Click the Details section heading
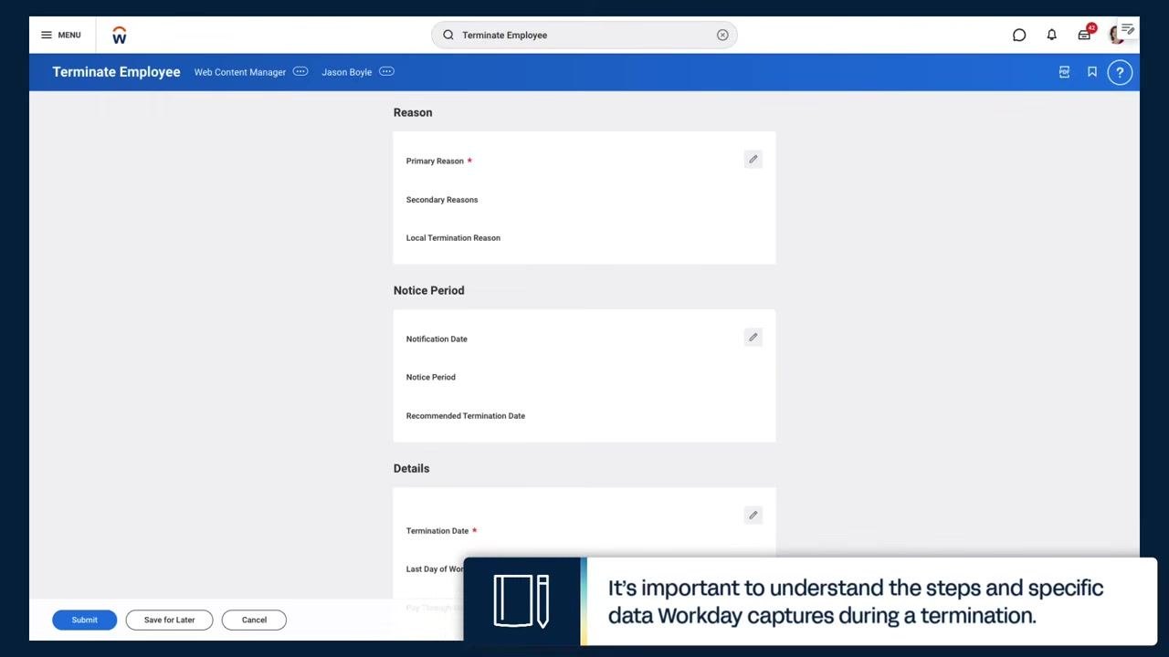 (411, 468)
